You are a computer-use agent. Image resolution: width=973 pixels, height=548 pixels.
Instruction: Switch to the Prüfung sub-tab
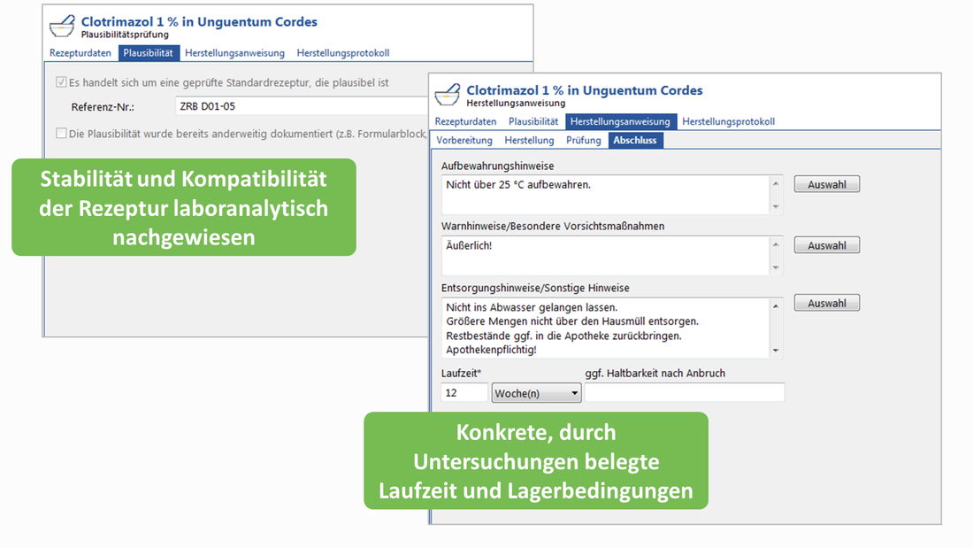tap(583, 141)
